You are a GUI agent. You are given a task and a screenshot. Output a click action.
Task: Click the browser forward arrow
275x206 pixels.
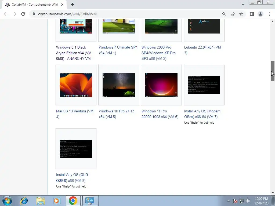[x=15, y=14]
